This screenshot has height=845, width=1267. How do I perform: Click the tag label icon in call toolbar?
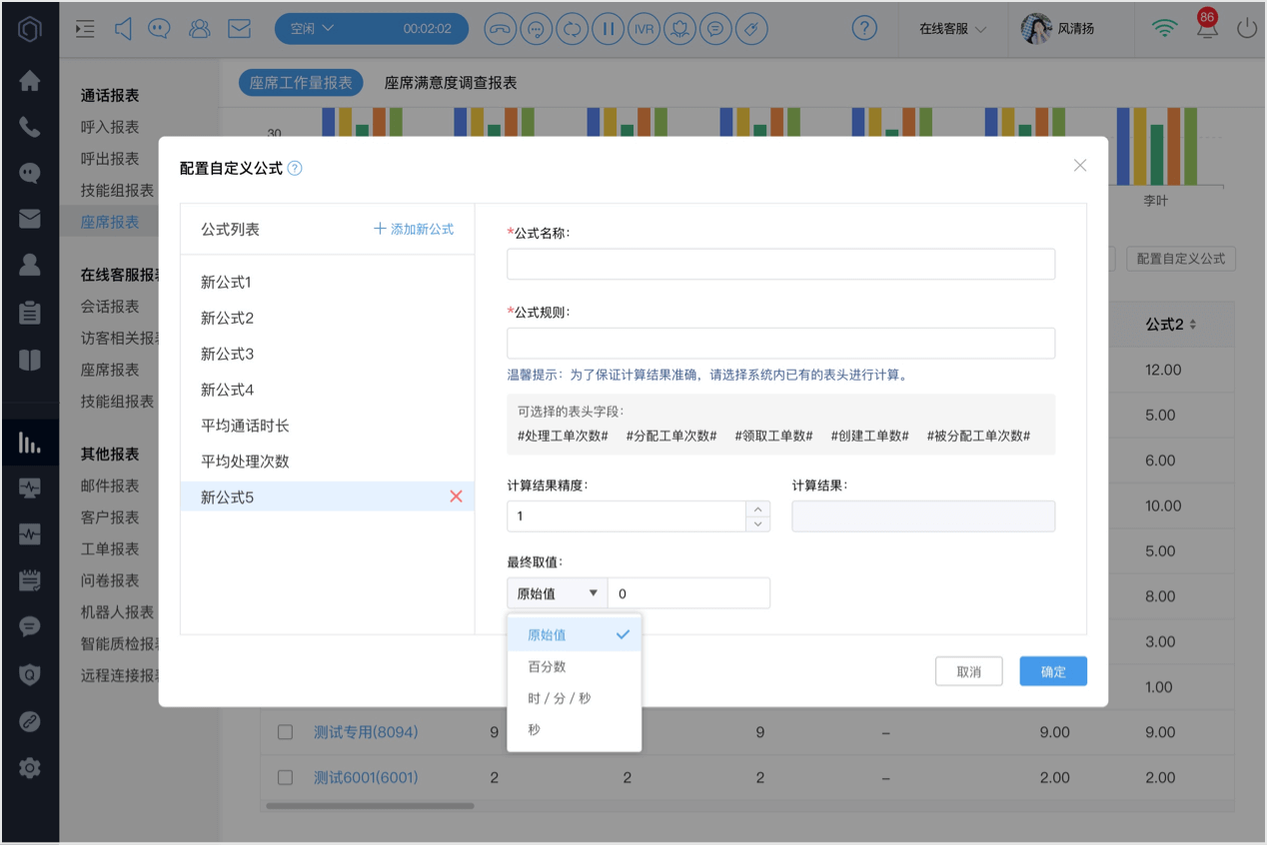(750, 29)
